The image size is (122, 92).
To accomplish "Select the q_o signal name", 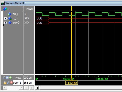I will click(15, 18).
